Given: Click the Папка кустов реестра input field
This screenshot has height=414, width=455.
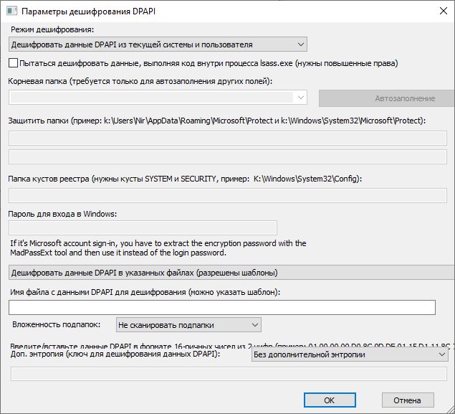Looking at the screenshot, I should coord(228,196).
